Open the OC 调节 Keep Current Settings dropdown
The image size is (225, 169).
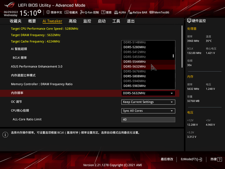click(148, 102)
